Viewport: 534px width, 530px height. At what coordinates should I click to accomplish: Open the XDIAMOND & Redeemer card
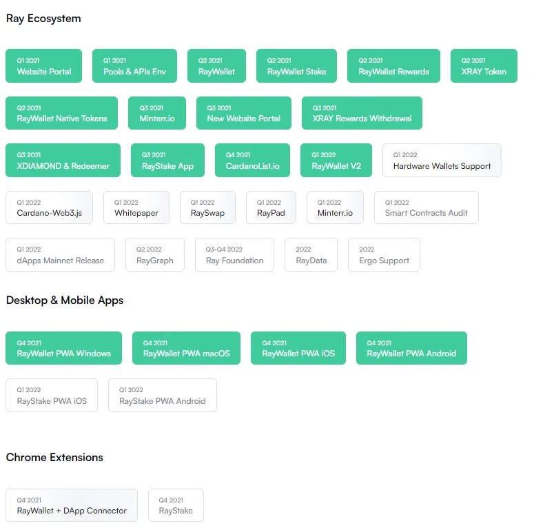(63, 160)
